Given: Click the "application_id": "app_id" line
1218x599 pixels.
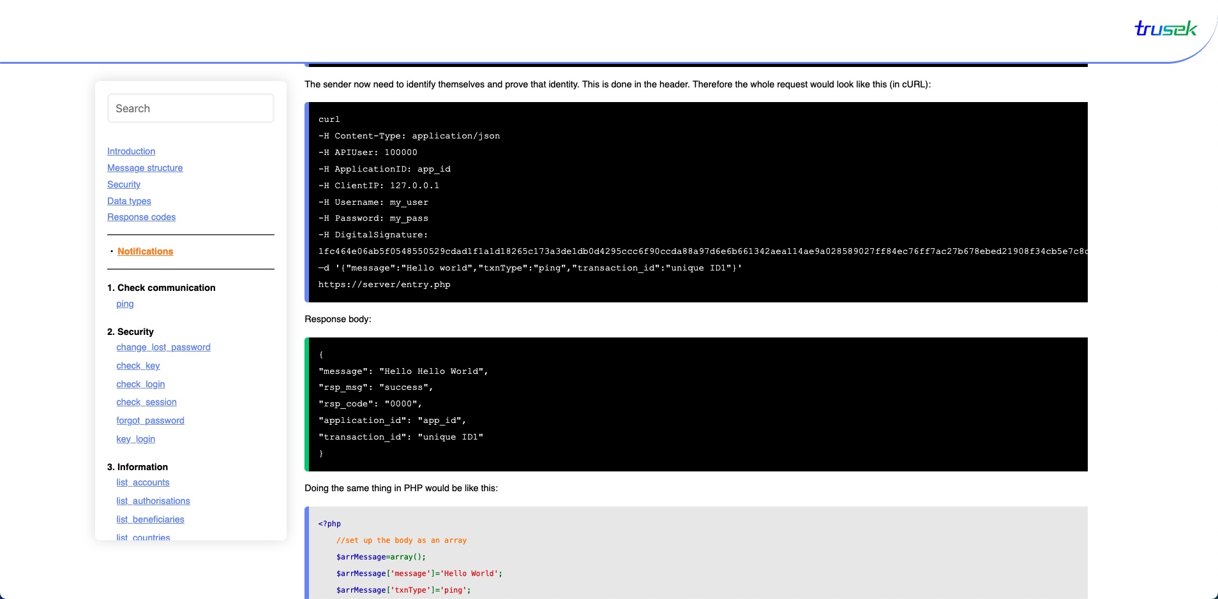Looking at the screenshot, I should [x=393, y=420].
